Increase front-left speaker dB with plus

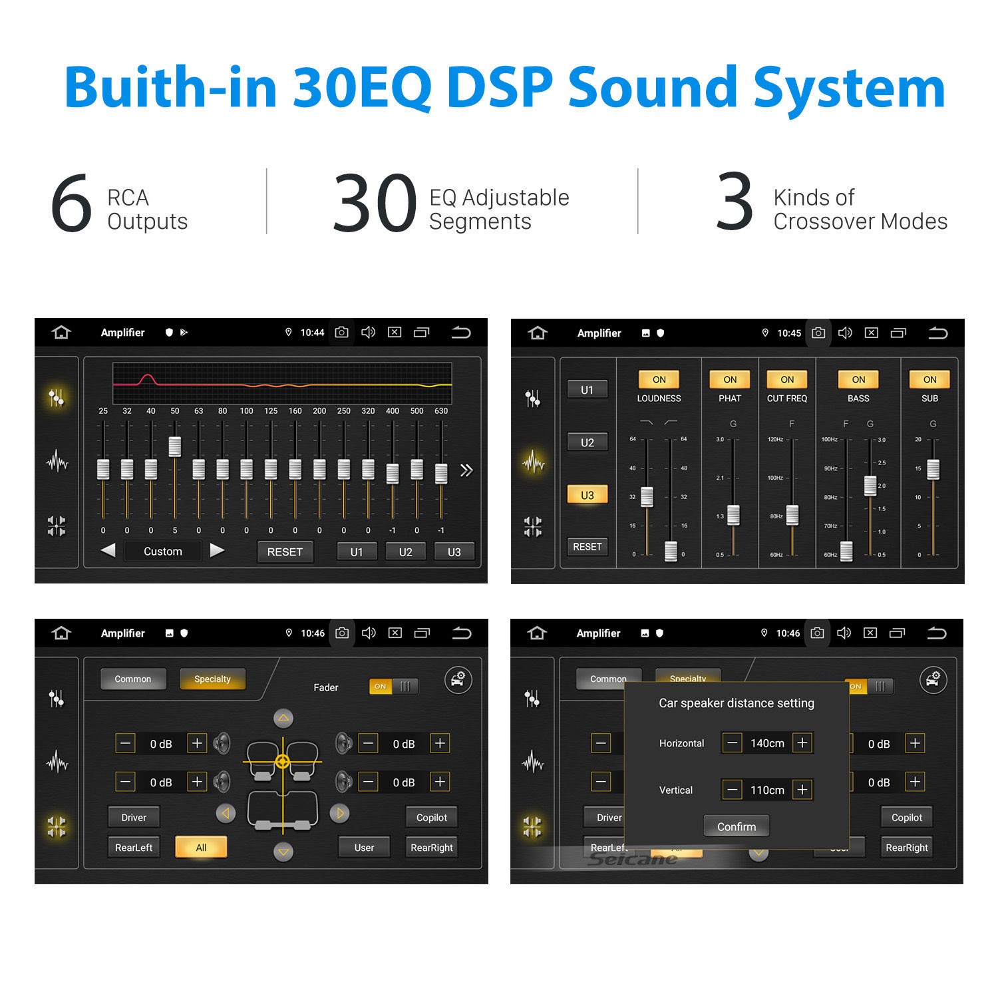[x=197, y=743]
